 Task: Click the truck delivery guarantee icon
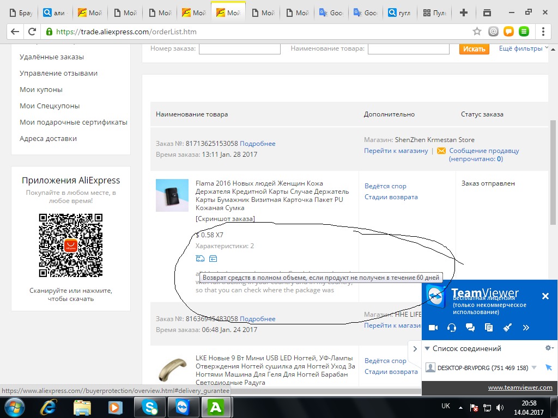click(x=200, y=259)
